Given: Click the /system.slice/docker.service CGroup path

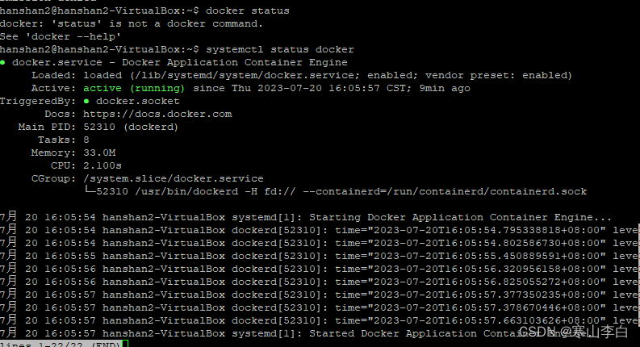Looking at the screenshot, I should (x=174, y=179).
